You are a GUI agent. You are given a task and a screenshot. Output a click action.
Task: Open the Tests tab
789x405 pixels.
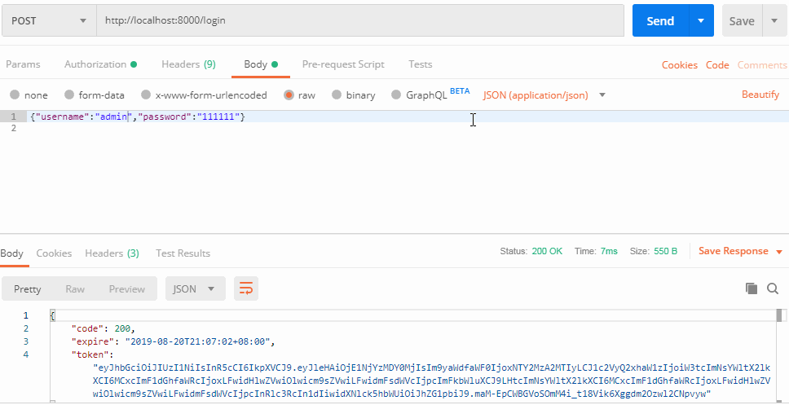420,64
